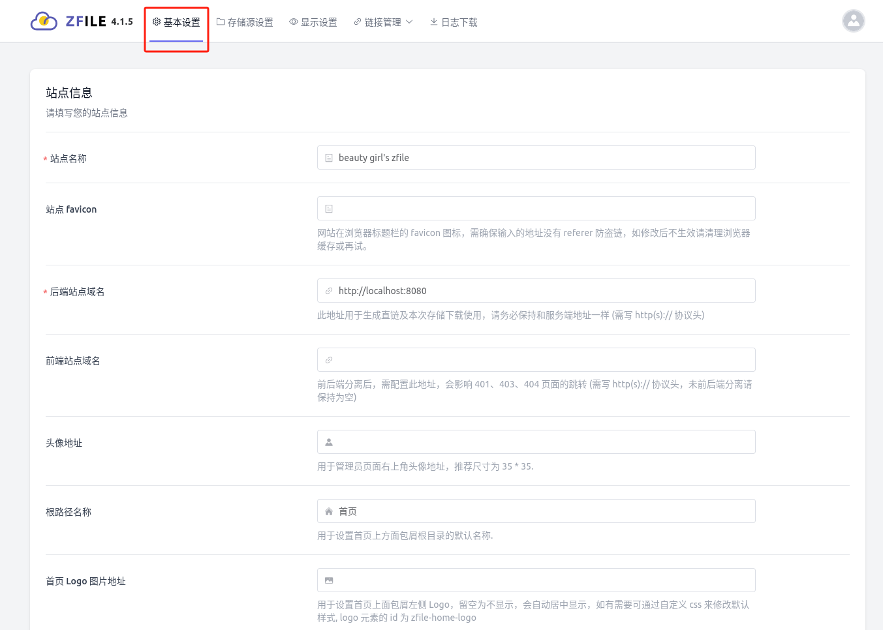Viewport: 883px width, 630px height.
Task: Click the 站点名称 input containing beauty girl's zfile
Action: coord(535,157)
